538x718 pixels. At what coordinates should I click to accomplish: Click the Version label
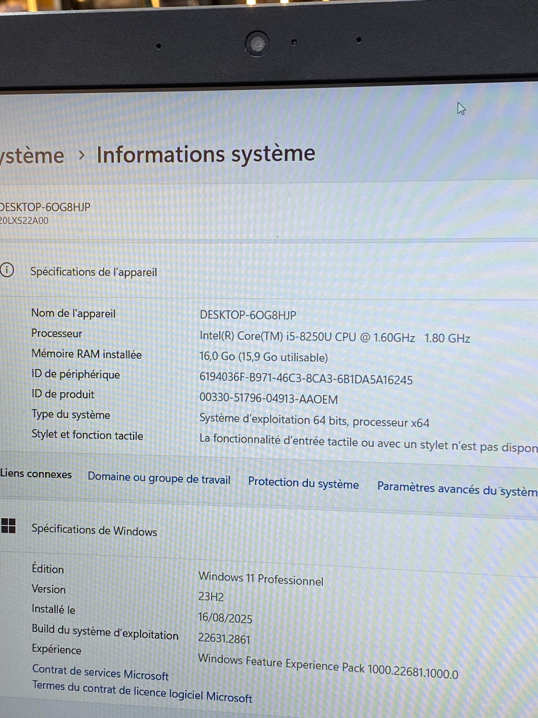(49, 589)
